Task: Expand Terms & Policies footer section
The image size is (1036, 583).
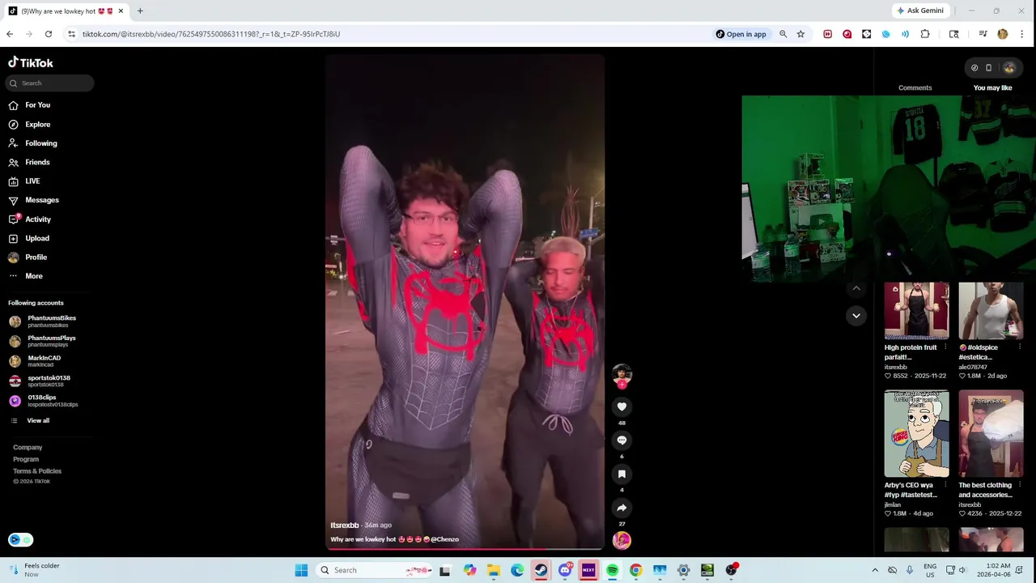Action: (x=37, y=471)
